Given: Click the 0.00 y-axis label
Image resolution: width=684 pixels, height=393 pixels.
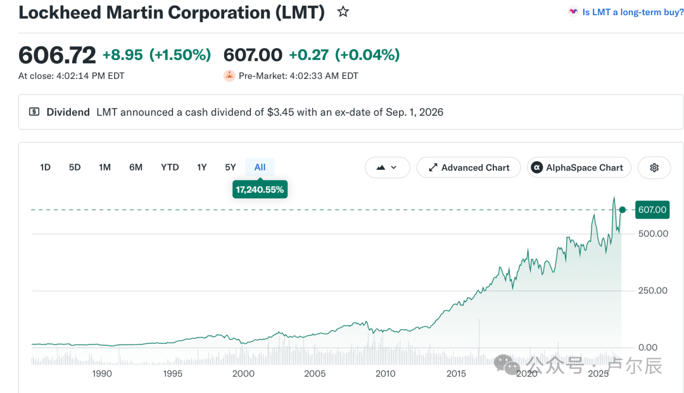Looking at the screenshot, I should point(648,348).
